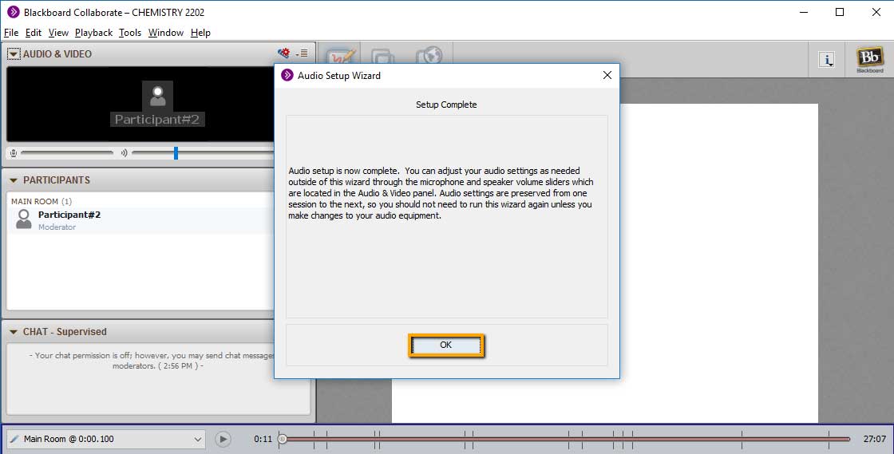Image resolution: width=894 pixels, height=454 pixels.
Task: Click Participant#2 video placeholder
Action: click(x=156, y=104)
